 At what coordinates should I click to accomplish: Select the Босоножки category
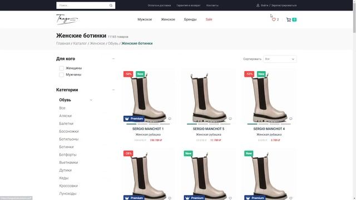coord(69,131)
